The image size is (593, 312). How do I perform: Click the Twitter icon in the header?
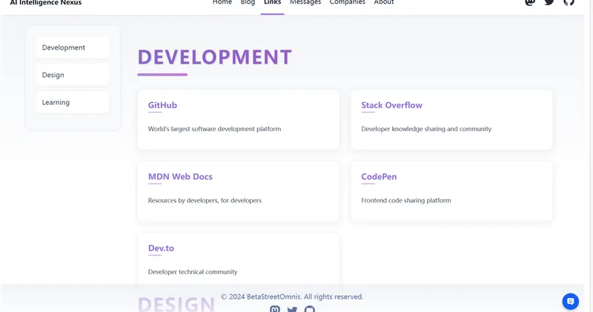pos(549,2)
